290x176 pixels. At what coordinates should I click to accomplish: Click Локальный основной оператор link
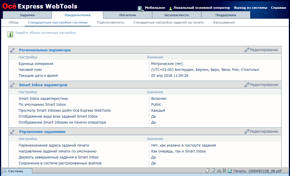coord(202,8)
